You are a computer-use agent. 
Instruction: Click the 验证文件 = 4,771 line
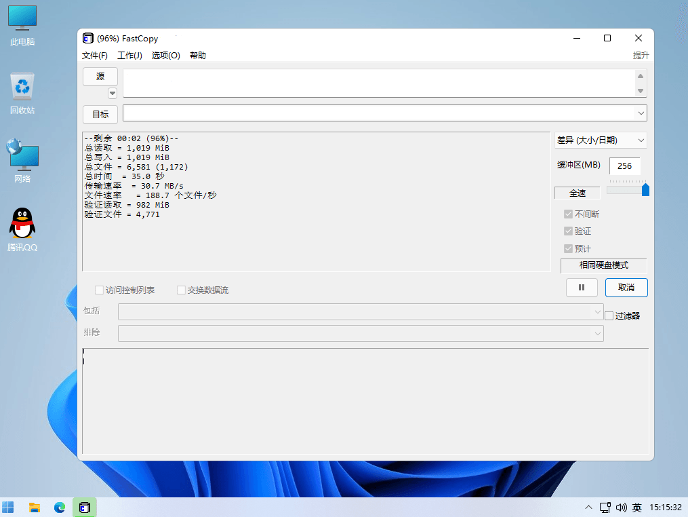coord(122,214)
